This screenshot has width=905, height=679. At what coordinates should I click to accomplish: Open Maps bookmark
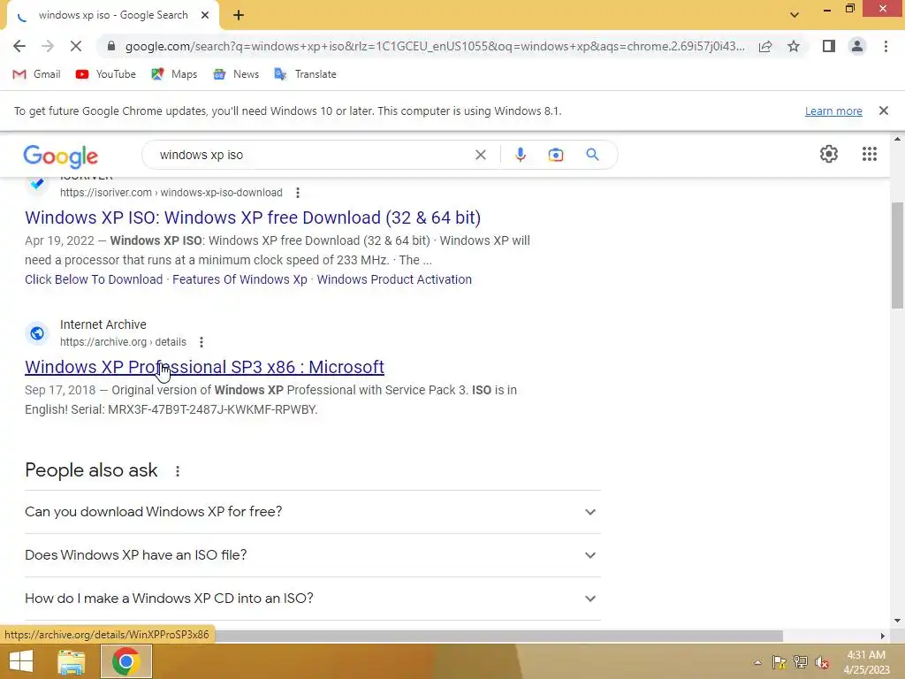tap(174, 74)
